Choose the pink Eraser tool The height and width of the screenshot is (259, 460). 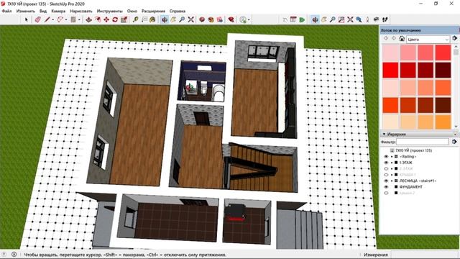click(37, 19)
